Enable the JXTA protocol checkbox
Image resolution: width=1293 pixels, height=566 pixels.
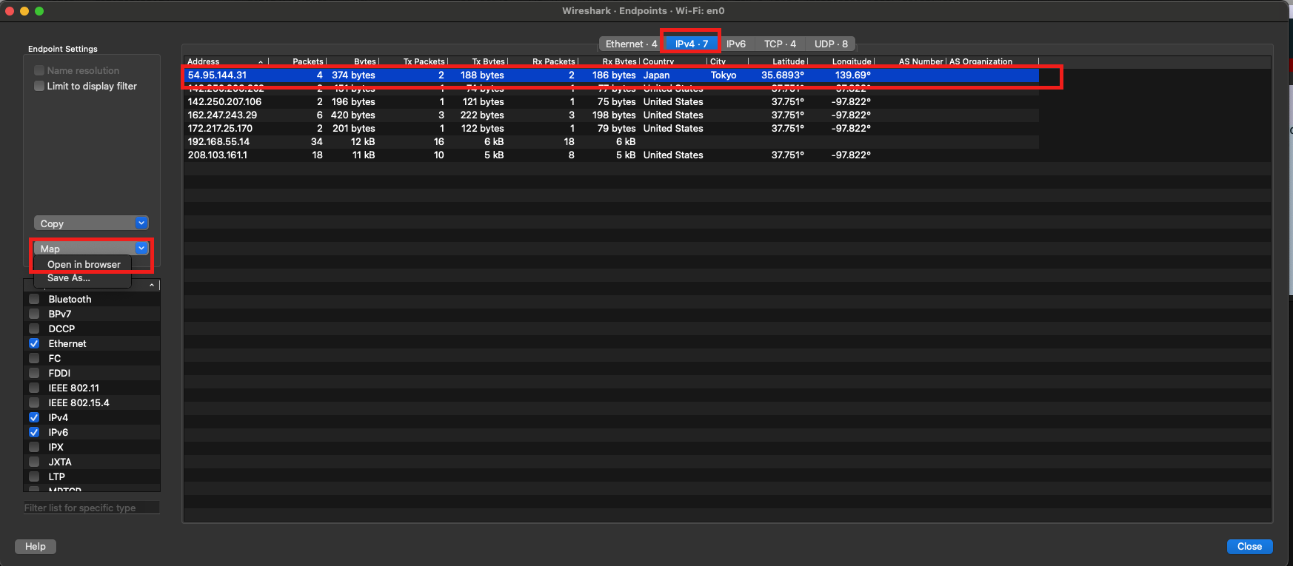pyautogui.click(x=34, y=462)
